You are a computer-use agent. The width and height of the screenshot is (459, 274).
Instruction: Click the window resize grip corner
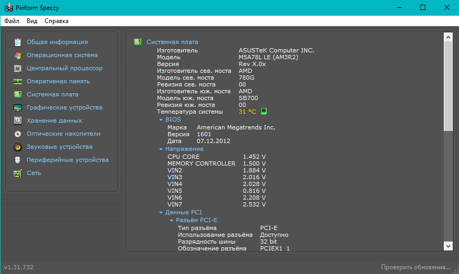pyautogui.click(x=455, y=271)
